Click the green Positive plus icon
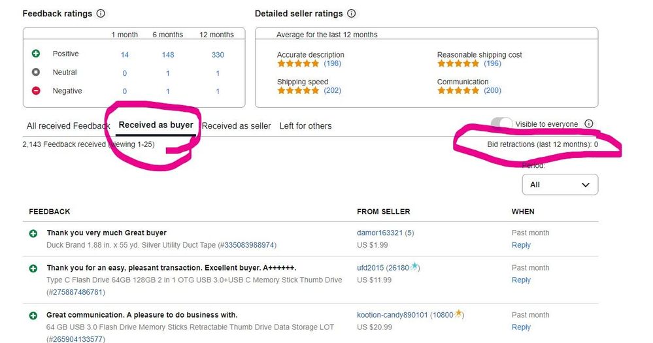The image size is (653, 343). point(36,54)
